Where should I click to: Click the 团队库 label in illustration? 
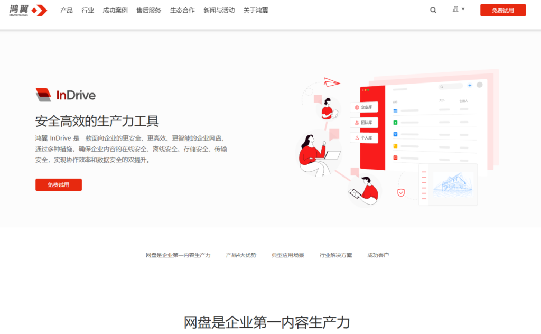(x=364, y=123)
